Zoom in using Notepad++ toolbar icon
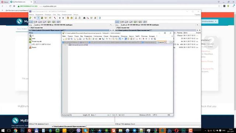Image resolution: width=236 pixels, height=133 pixels. click(107, 39)
